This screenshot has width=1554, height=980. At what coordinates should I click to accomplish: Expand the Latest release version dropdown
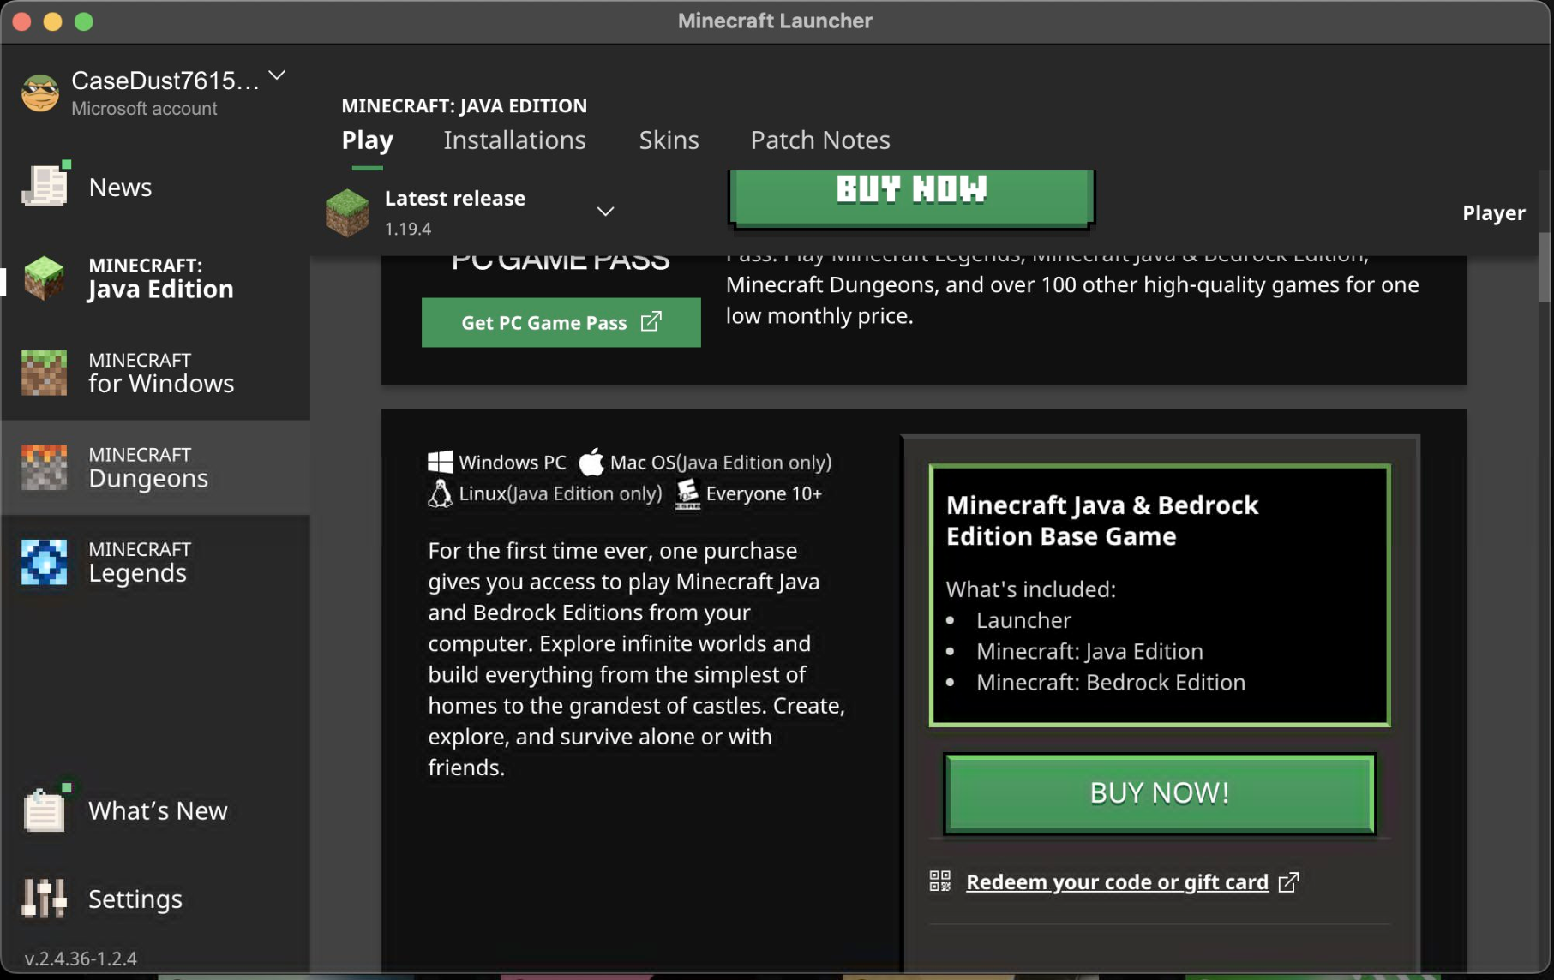point(605,212)
